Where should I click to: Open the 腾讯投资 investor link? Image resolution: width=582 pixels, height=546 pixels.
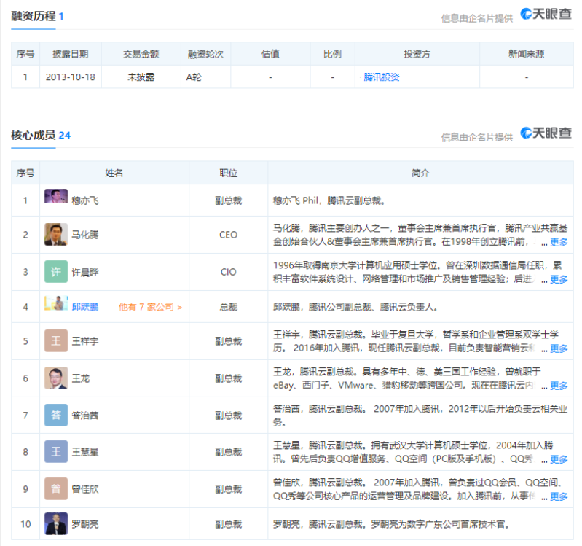point(381,77)
